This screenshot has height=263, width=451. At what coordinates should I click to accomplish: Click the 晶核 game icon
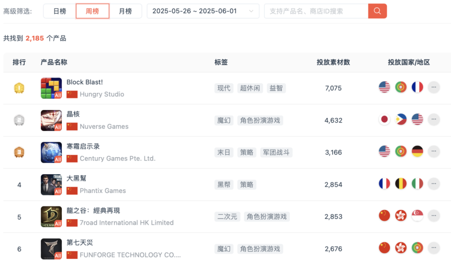[x=51, y=120]
